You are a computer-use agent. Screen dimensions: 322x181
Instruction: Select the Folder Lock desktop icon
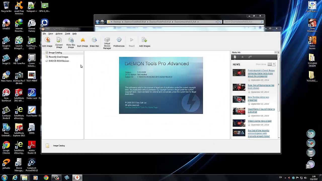[x=32, y=94]
